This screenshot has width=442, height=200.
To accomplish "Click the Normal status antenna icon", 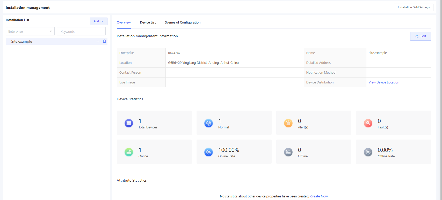I will [208, 123].
